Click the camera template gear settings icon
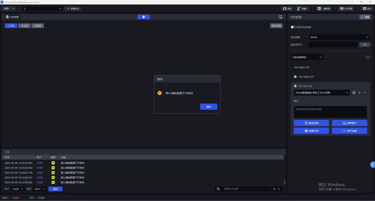 click(x=354, y=93)
